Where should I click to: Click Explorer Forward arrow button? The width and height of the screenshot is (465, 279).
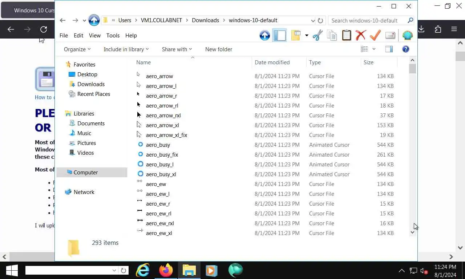[x=75, y=20]
